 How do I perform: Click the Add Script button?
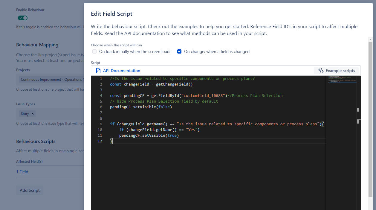pyautogui.click(x=29, y=190)
